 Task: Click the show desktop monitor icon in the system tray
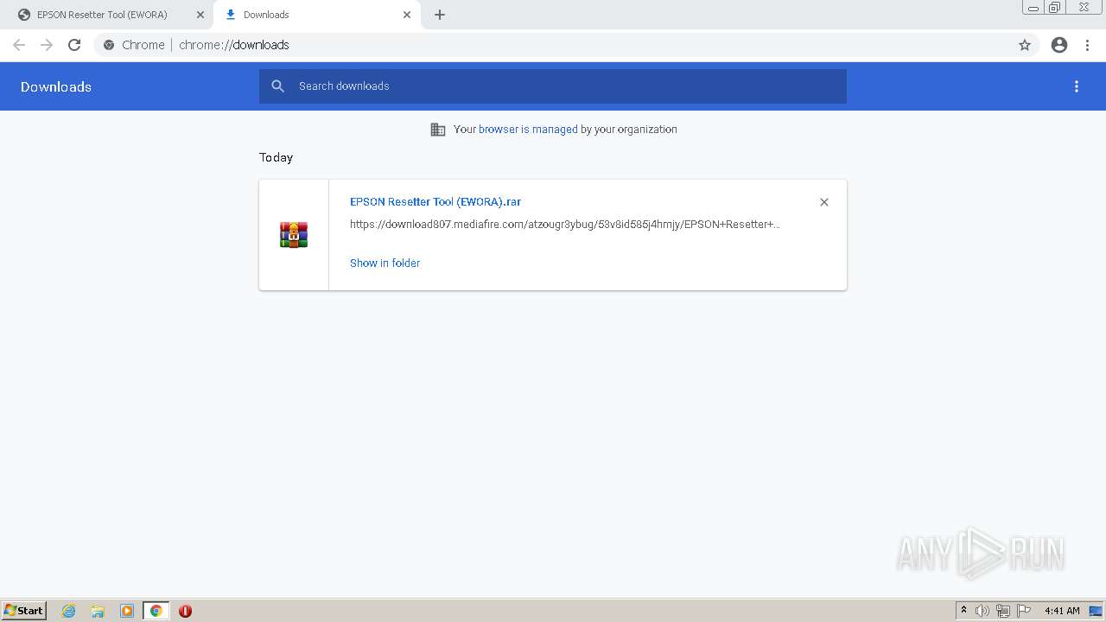[x=1096, y=611]
